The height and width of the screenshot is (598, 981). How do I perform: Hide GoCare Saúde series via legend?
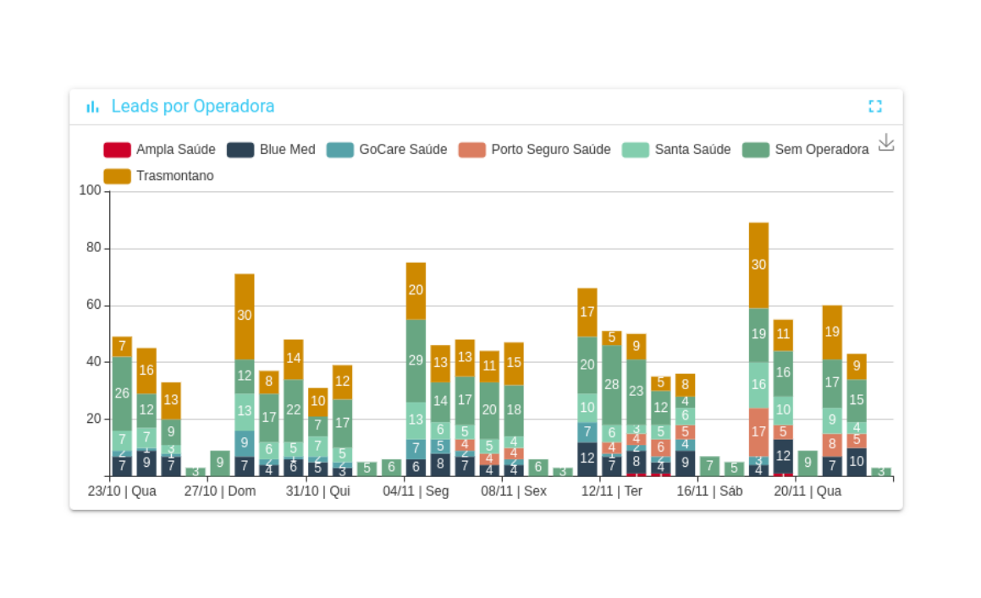click(x=387, y=150)
